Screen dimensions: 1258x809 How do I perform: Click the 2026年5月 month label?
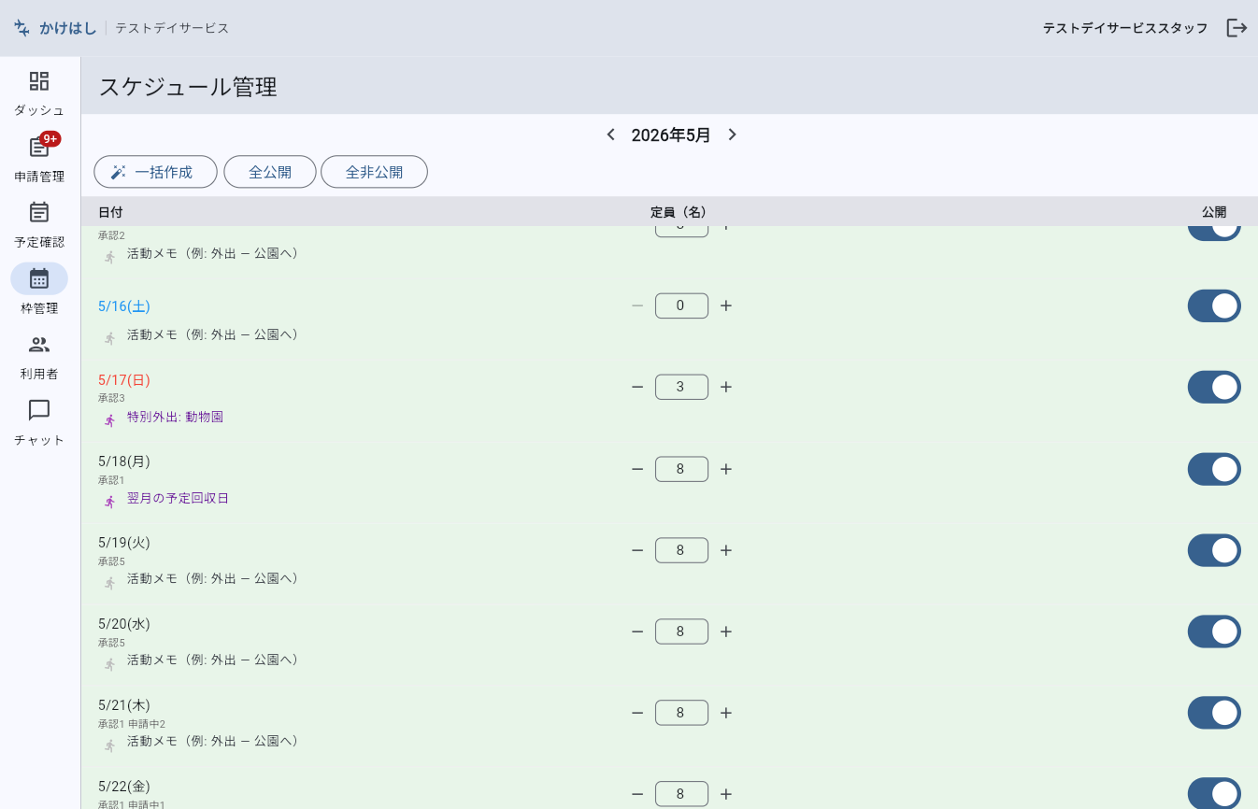click(x=671, y=135)
